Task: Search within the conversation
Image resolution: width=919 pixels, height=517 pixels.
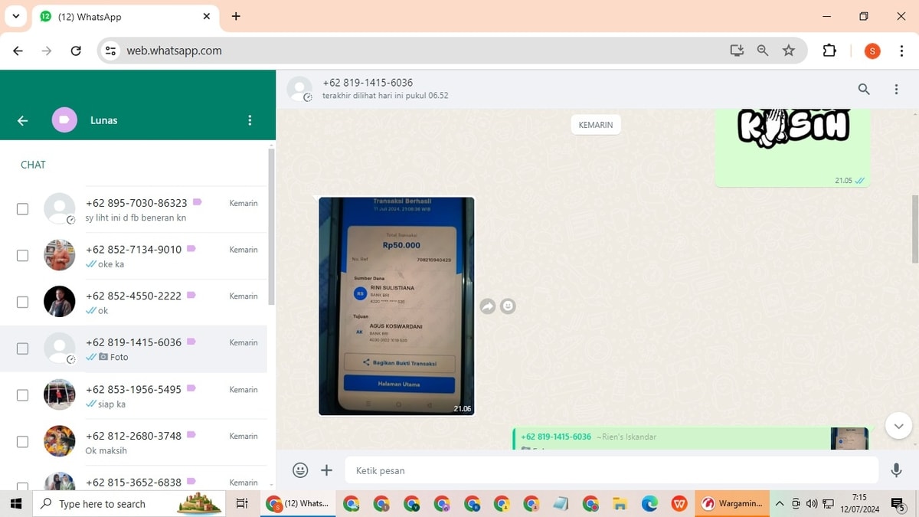Action: pyautogui.click(x=864, y=89)
